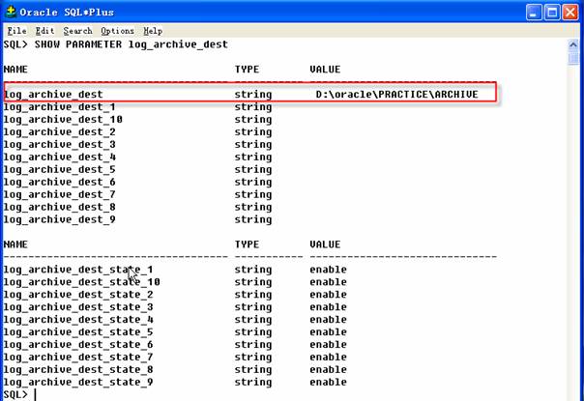584x401 pixels.
Task: Click the log_archive_dest_state_10 name
Action: click(x=82, y=282)
